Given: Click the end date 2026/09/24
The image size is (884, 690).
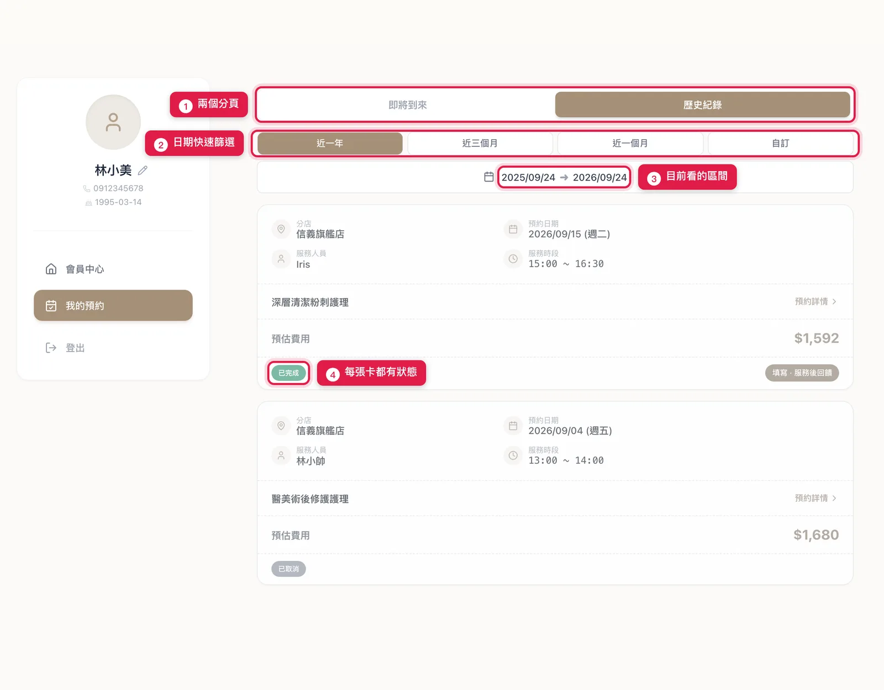Looking at the screenshot, I should pos(600,177).
